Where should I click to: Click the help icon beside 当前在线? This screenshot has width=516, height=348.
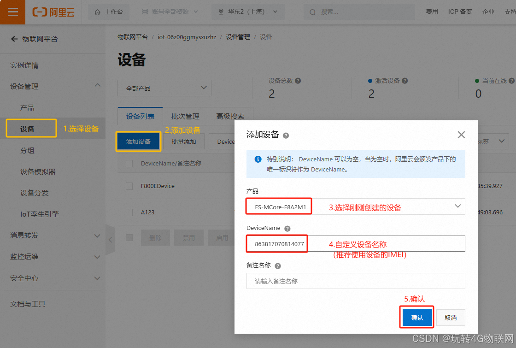pos(511,81)
